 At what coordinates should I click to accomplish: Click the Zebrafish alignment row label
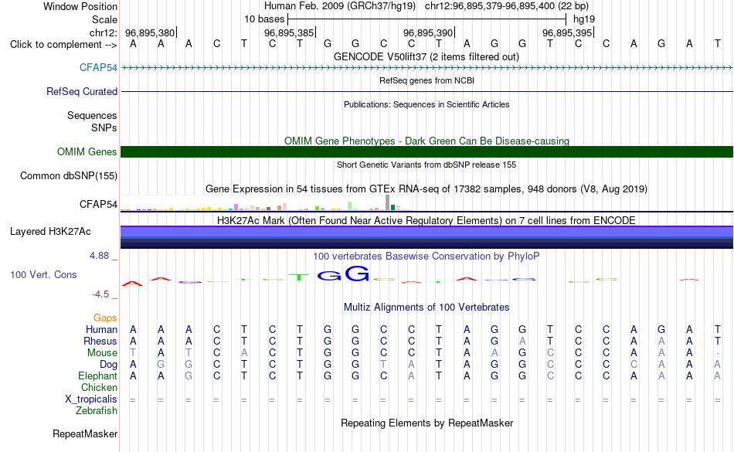tap(97, 410)
